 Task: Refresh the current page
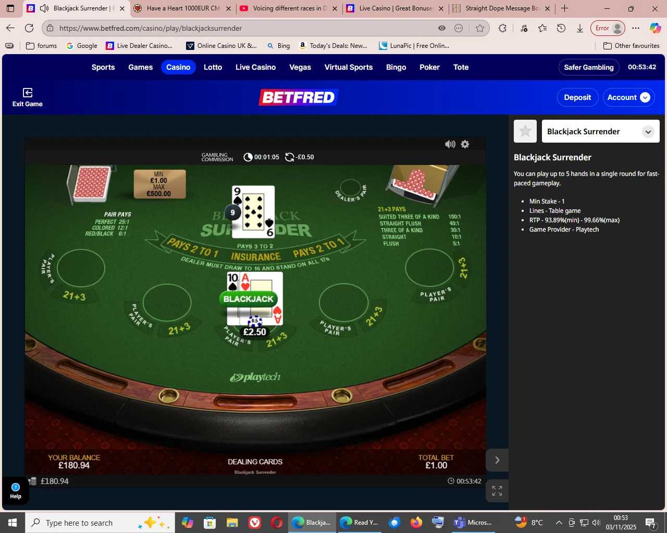29,28
